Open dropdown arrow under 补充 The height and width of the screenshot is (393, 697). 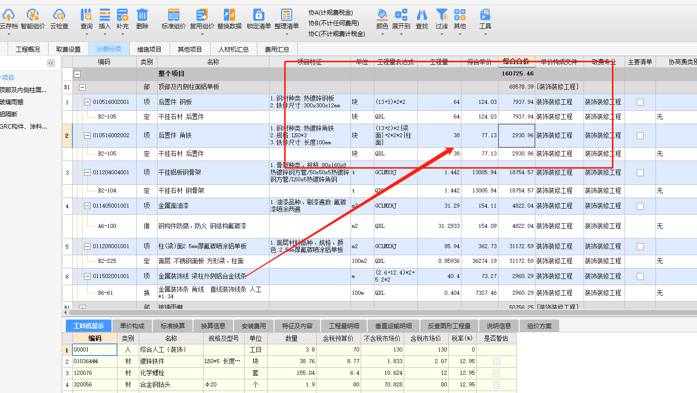coord(122,34)
